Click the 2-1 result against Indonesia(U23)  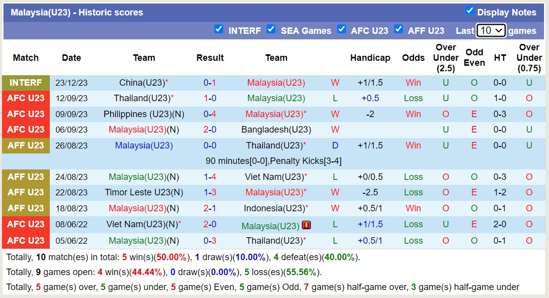pyautogui.click(x=210, y=208)
